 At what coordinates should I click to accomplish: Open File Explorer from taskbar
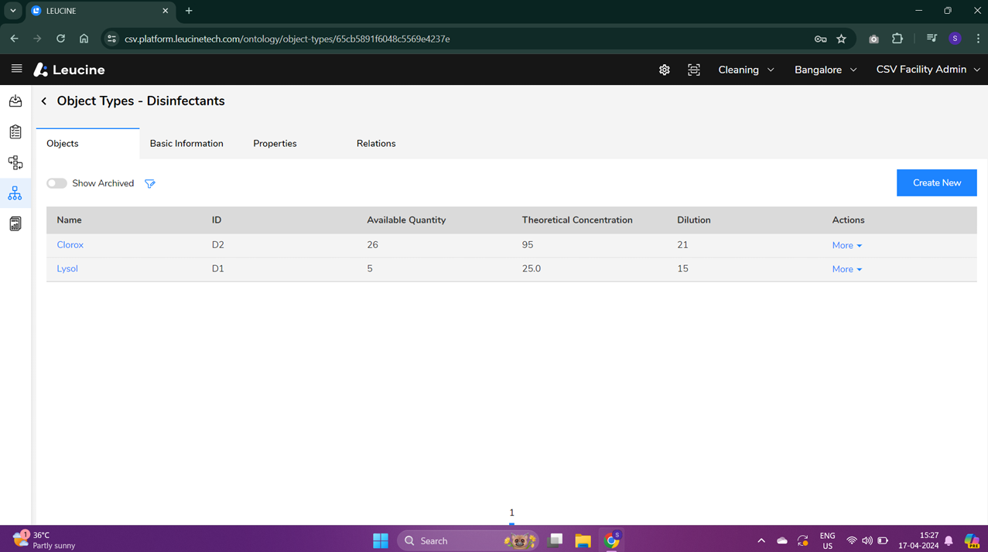[x=583, y=540]
